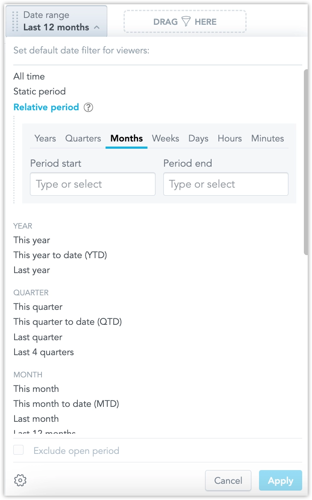Open the Relative period help icon
The height and width of the screenshot is (500, 312).
(88, 107)
